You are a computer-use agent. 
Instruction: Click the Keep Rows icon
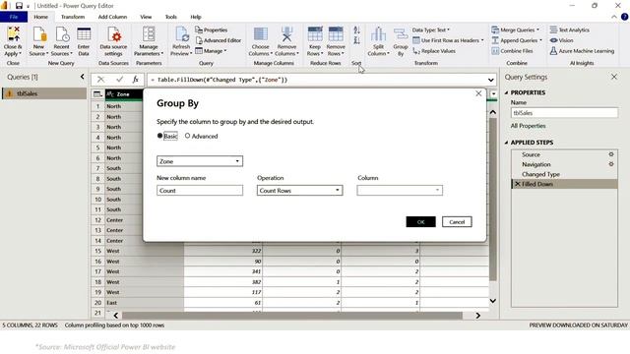315,34
